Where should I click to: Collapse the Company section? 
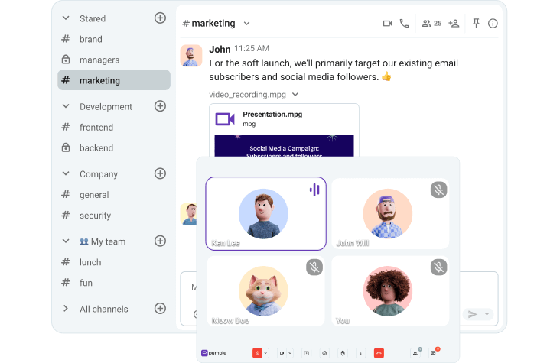pos(66,173)
